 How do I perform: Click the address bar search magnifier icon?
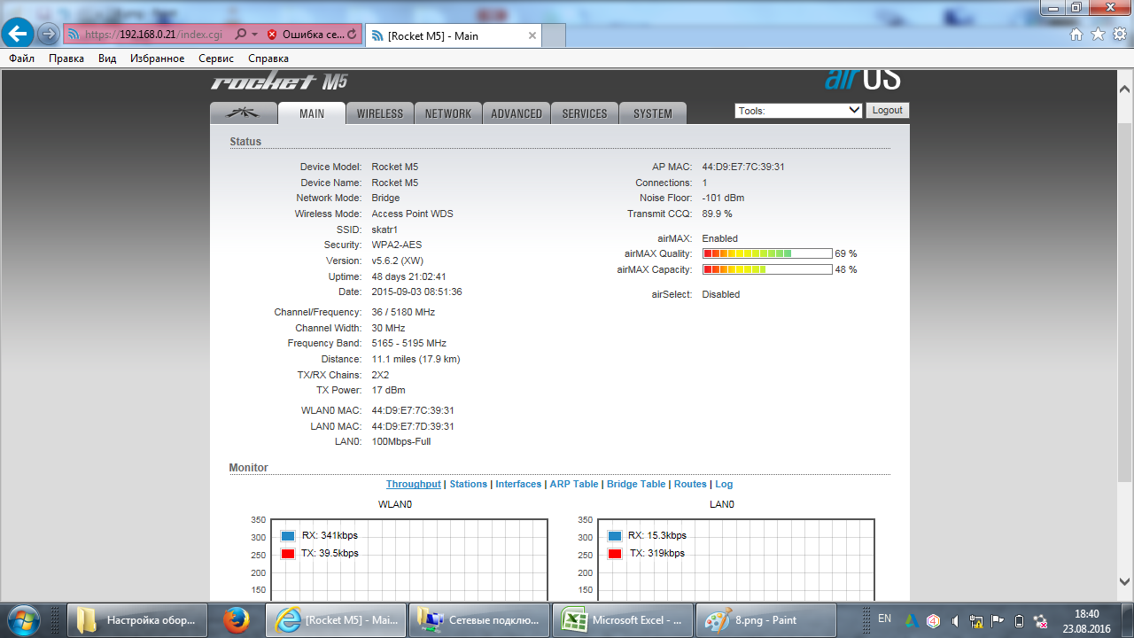tap(241, 35)
